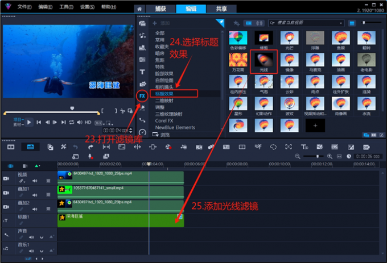Show video filters toggle in gallery toolbar
Screen dimensions: 387x263
[x=248, y=23]
